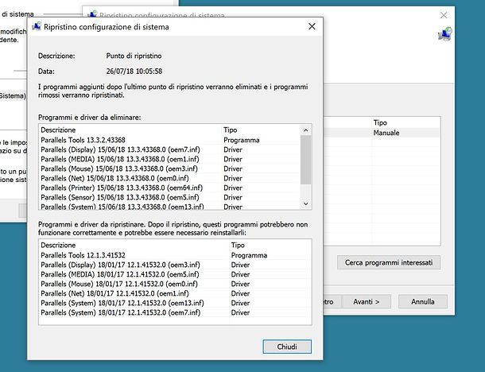Viewport: 485px width, 372px height.
Task: Select Parallels (Printer) 15/06/18 oem64.inf row
Action: coord(170,188)
